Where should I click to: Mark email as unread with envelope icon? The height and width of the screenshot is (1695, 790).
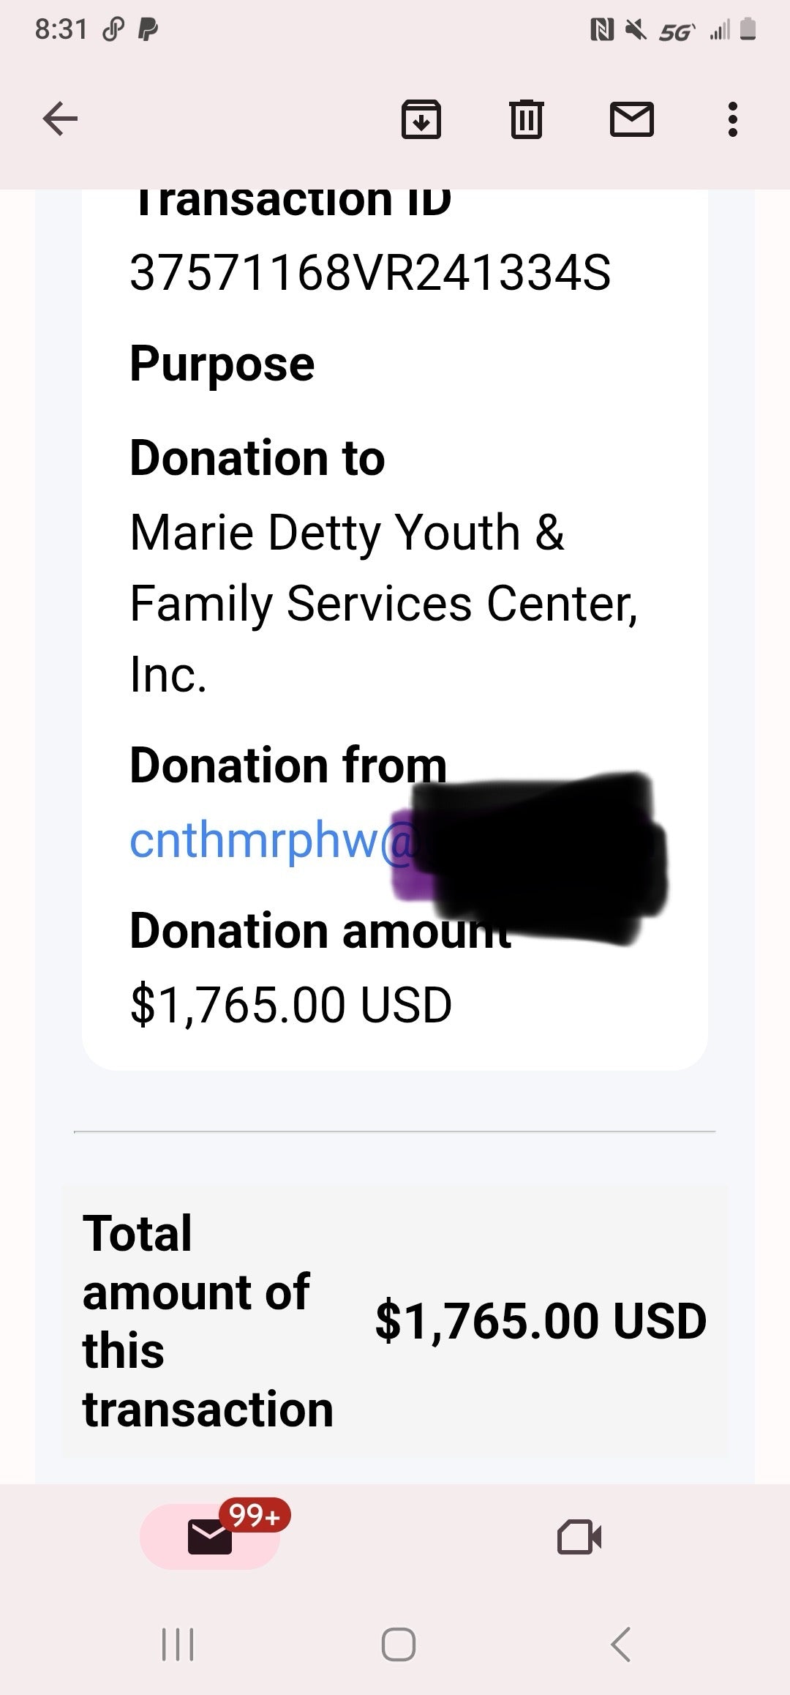631,119
